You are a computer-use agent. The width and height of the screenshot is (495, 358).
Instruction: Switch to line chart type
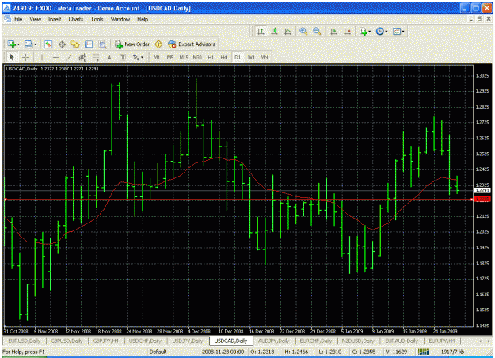coord(287,31)
